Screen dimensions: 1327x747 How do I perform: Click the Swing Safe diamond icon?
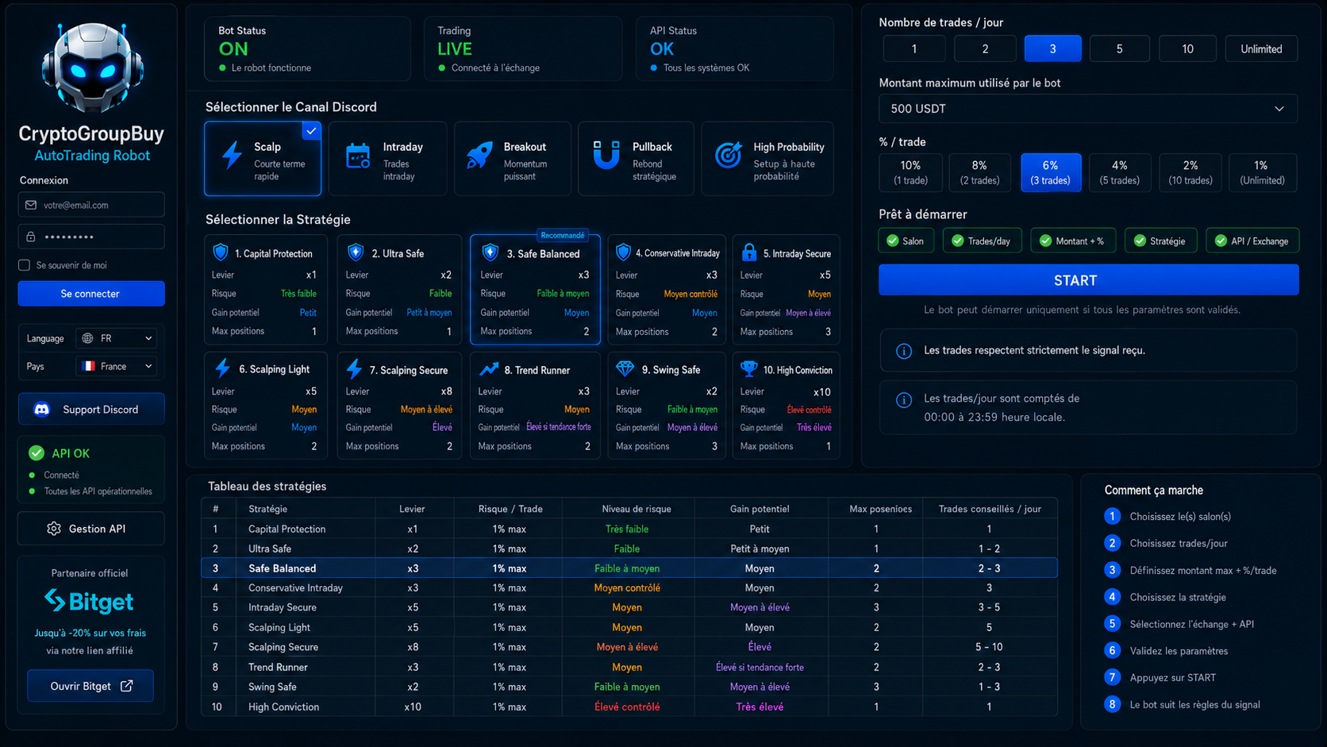click(625, 368)
